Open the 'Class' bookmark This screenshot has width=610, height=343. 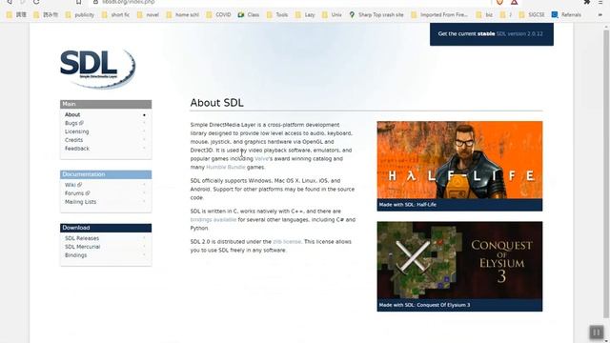coord(249,15)
